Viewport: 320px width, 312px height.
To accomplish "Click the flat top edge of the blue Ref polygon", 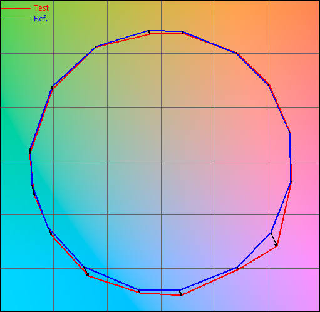I will [165, 31].
